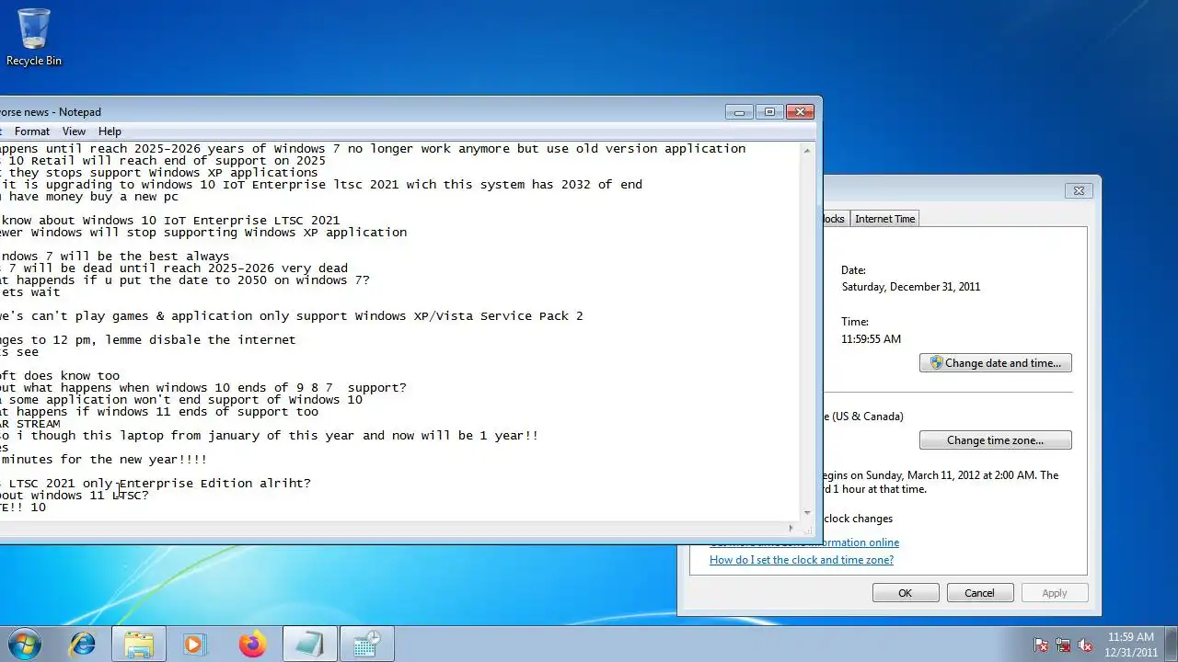Launch Windows Media Player from taskbar
Image resolution: width=1178 pixels, height=662 pixels.
point(194,644)
